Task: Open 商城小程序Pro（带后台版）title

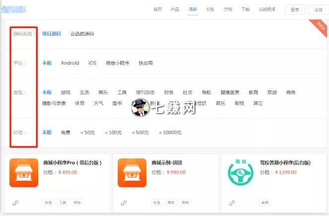Action: [72, 163]
